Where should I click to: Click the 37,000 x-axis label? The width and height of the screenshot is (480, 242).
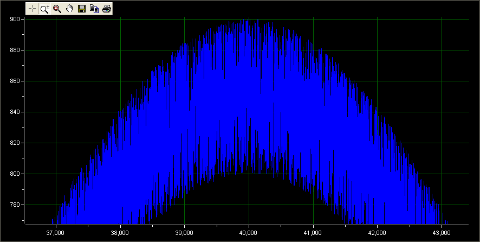tap(56, 233)
